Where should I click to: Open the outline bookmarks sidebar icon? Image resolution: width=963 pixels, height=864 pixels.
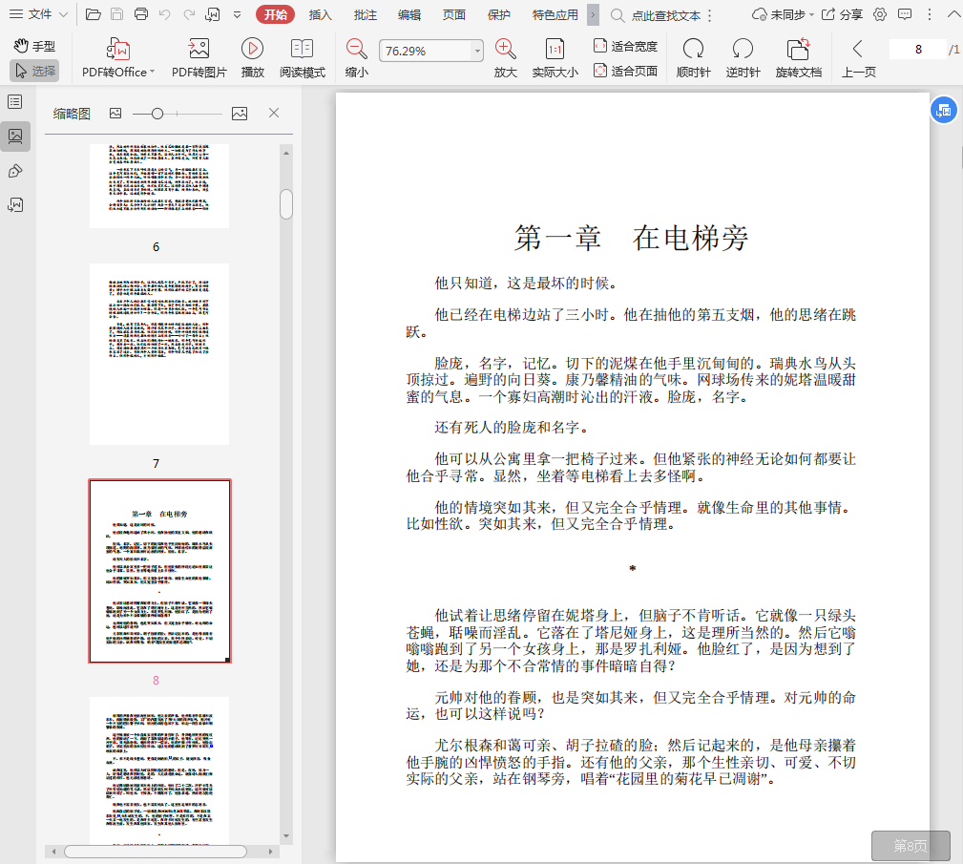click(x=15, y=101)
